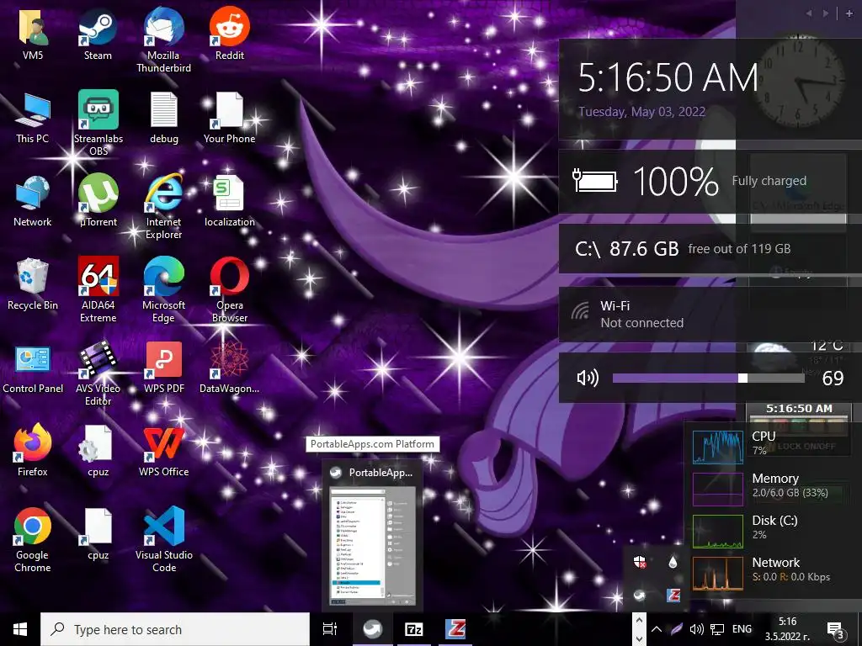Open the Control Panel icon

click(x=33, y=369)
